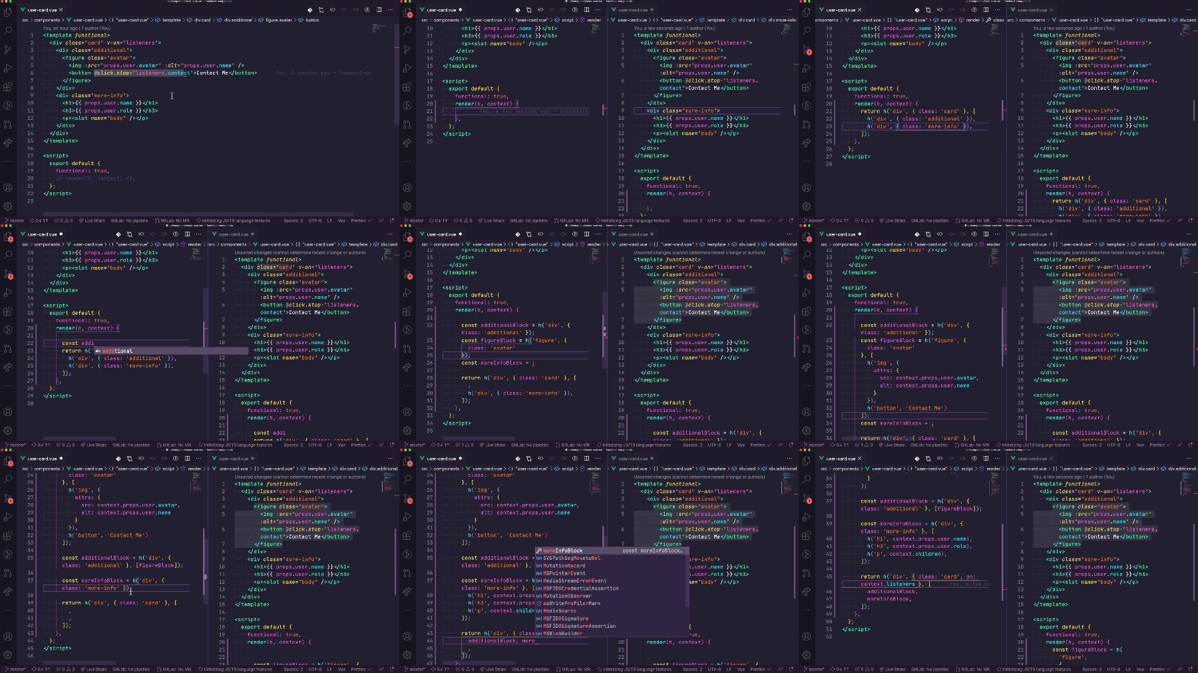The height and width of the screenshot is (673, 1198).
Task: Click the commented '// render(h, context)' line
Action: [x=95, y=178]
